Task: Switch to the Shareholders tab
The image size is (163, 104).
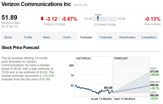Action: click(127, 37)
